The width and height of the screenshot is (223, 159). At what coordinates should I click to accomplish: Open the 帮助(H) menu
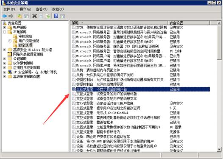pos(58,9)
